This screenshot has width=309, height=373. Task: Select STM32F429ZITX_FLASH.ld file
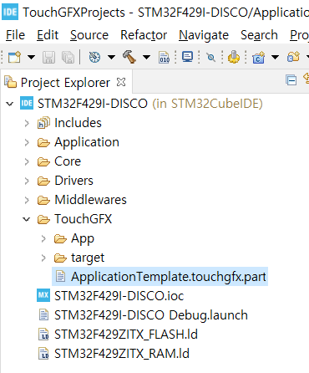126,335
